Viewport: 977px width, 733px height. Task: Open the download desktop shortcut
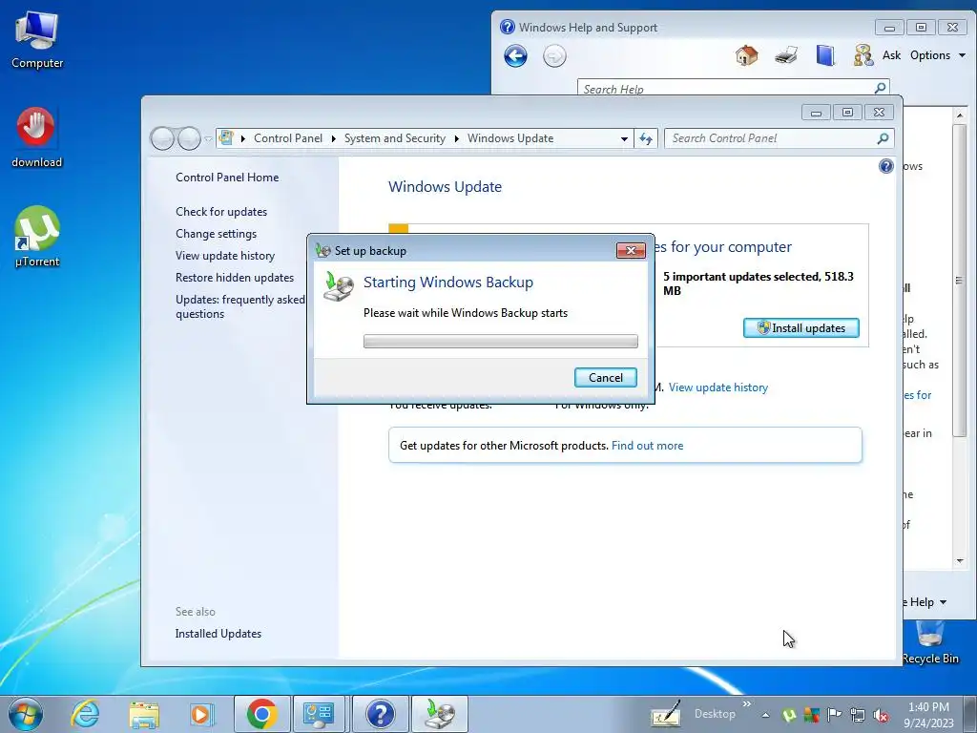pyautogui.click(x=36, y=137)
